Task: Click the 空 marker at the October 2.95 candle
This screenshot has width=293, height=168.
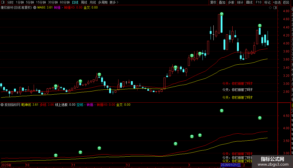Action: coord(56,86)
